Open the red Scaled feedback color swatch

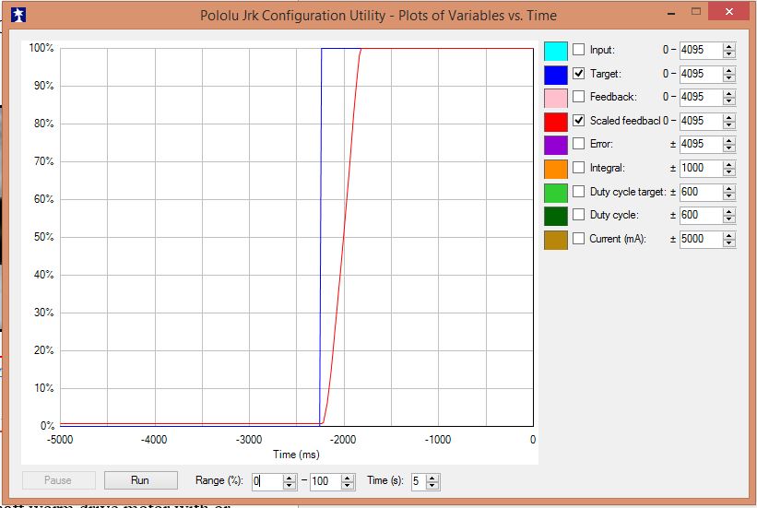pyautogui.click(x=556, y=122)
